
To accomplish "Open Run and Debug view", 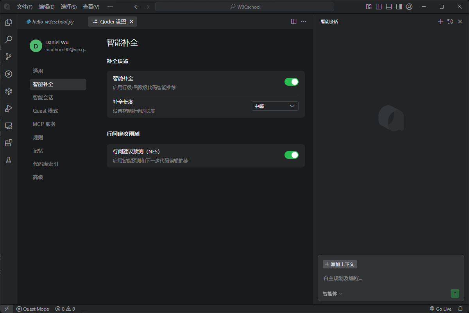I will pos(8,108).
